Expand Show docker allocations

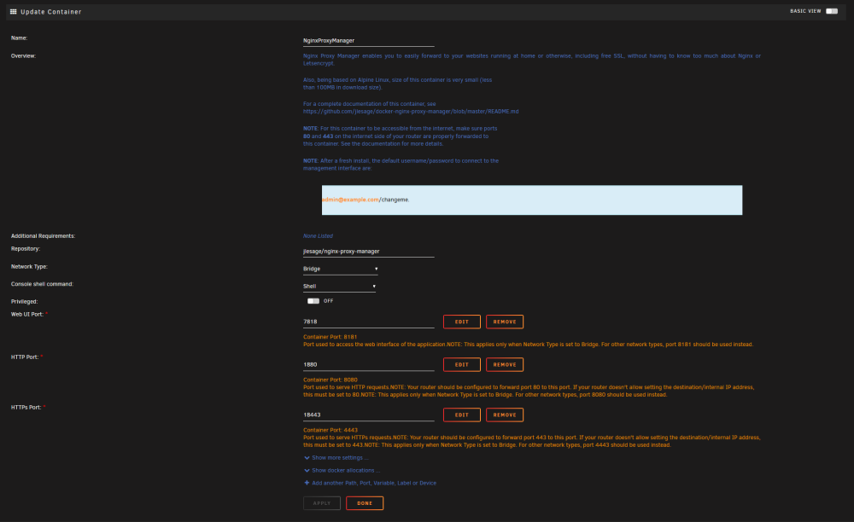[346, 470]
